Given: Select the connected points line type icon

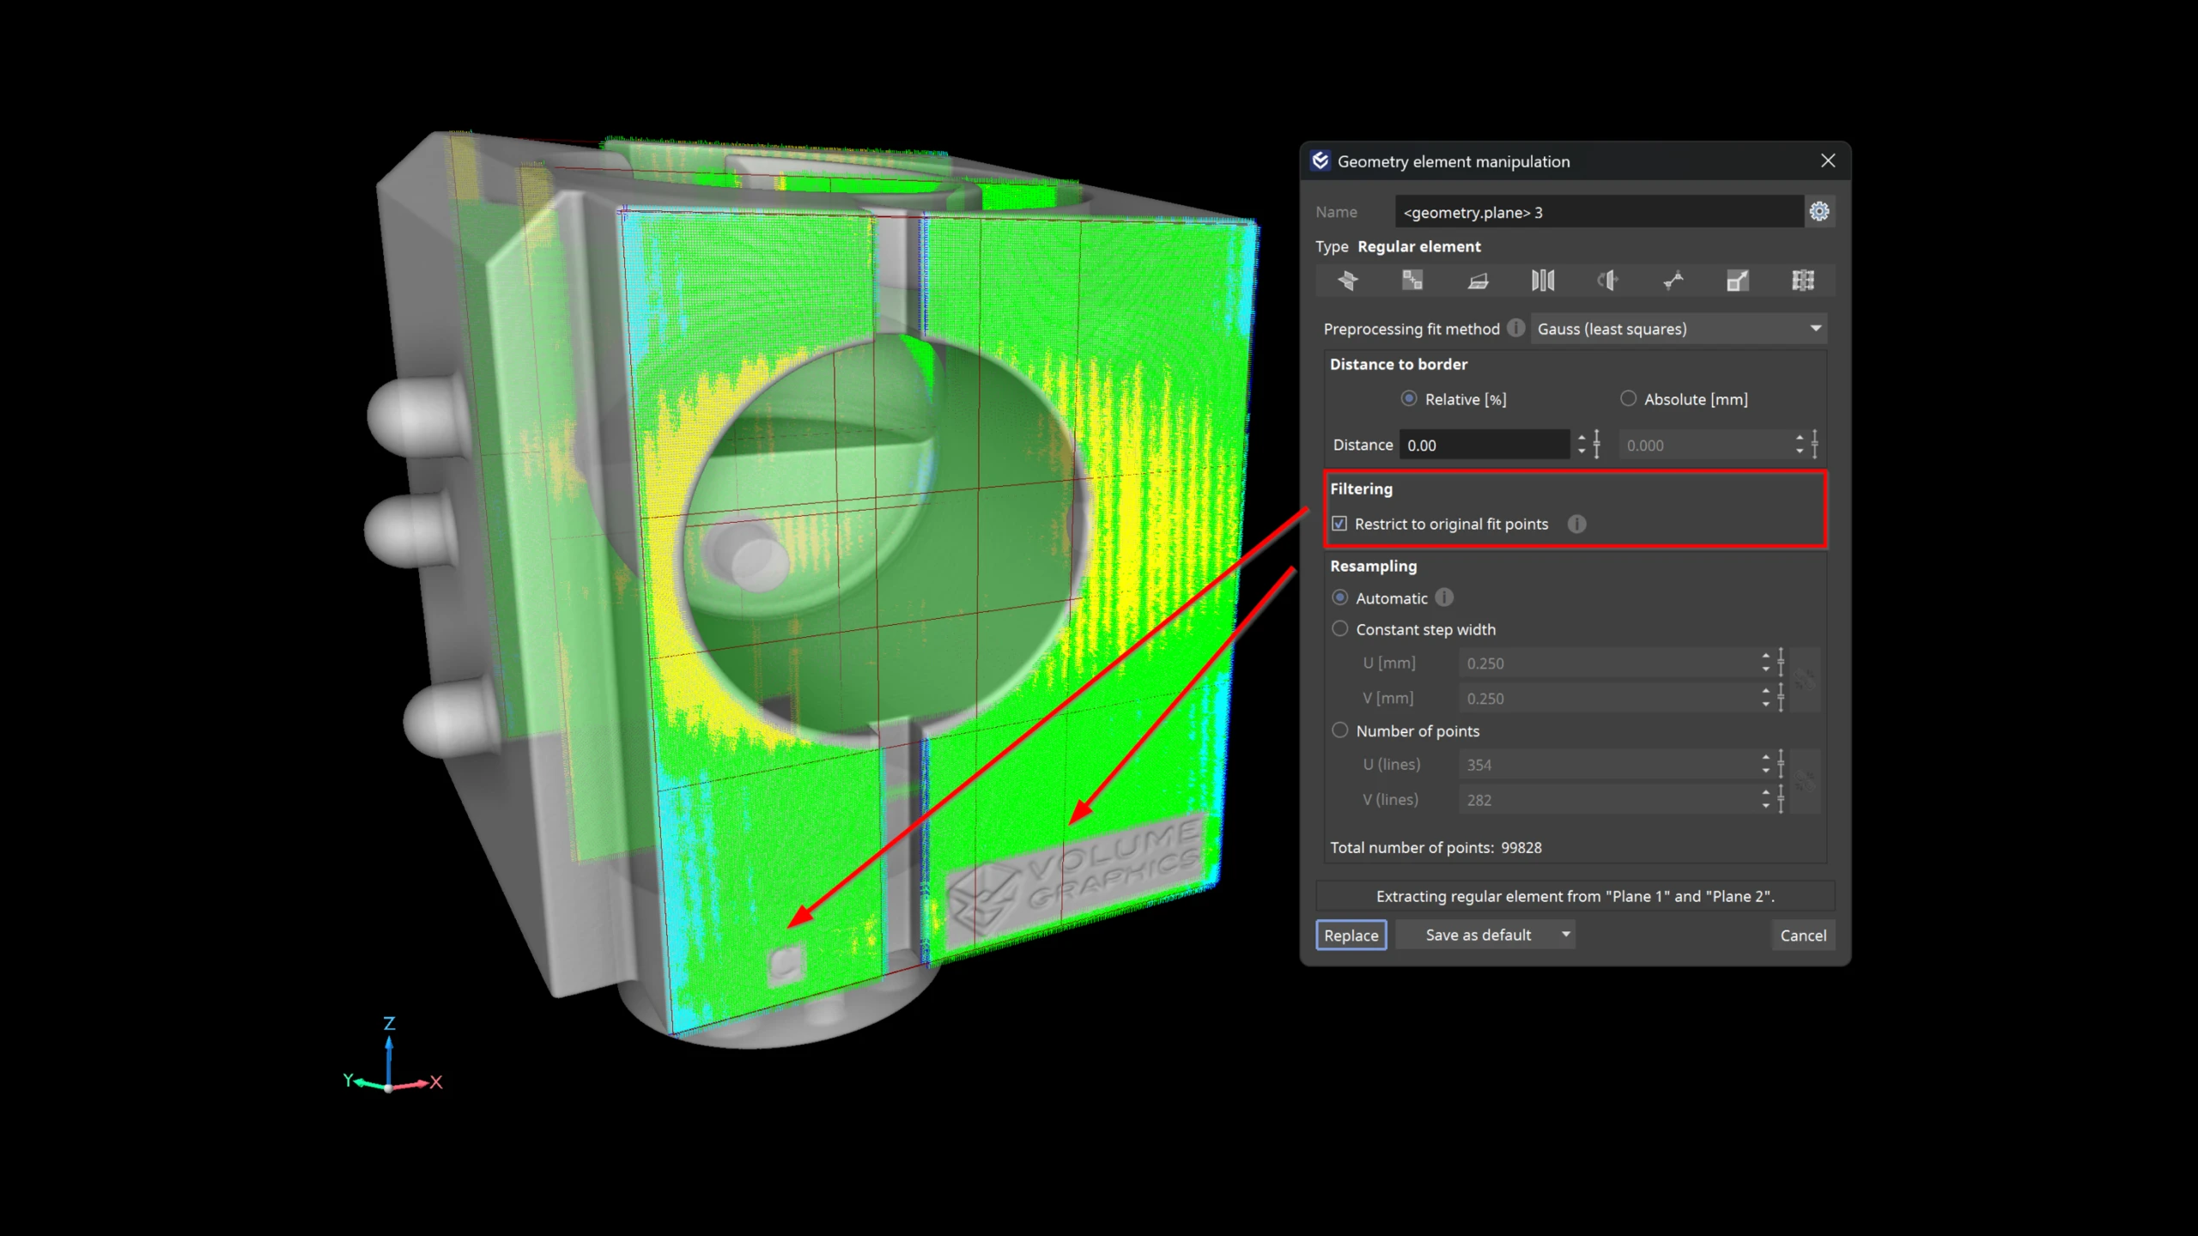Looking at the screenshot, I should 1673,281.
